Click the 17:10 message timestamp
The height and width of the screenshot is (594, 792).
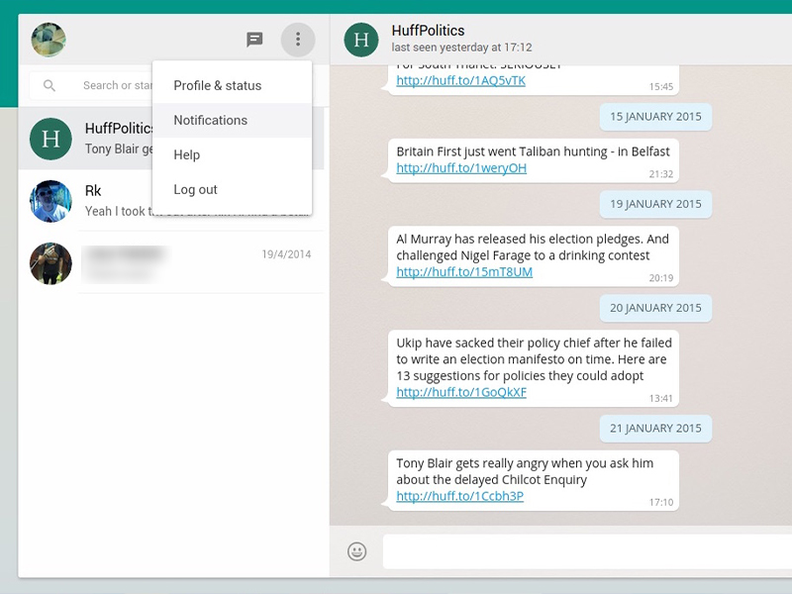660,503
